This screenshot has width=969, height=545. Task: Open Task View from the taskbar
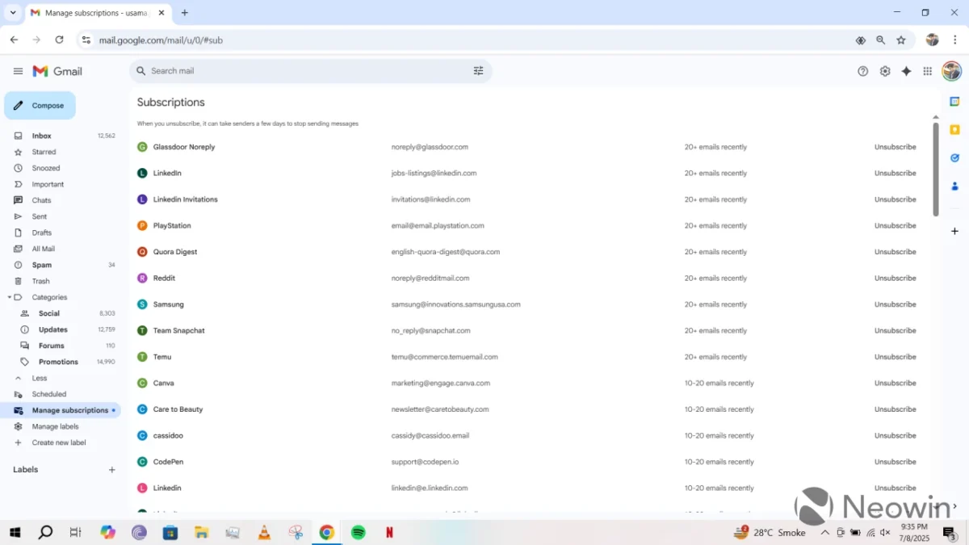tap(75, 532)
